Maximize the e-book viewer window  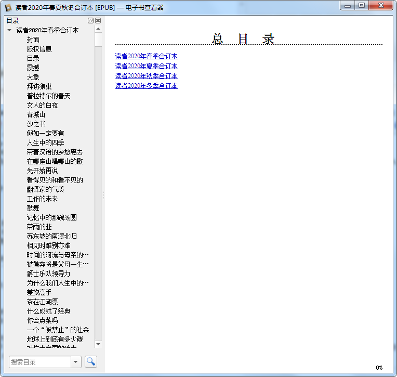coord(362,6)
